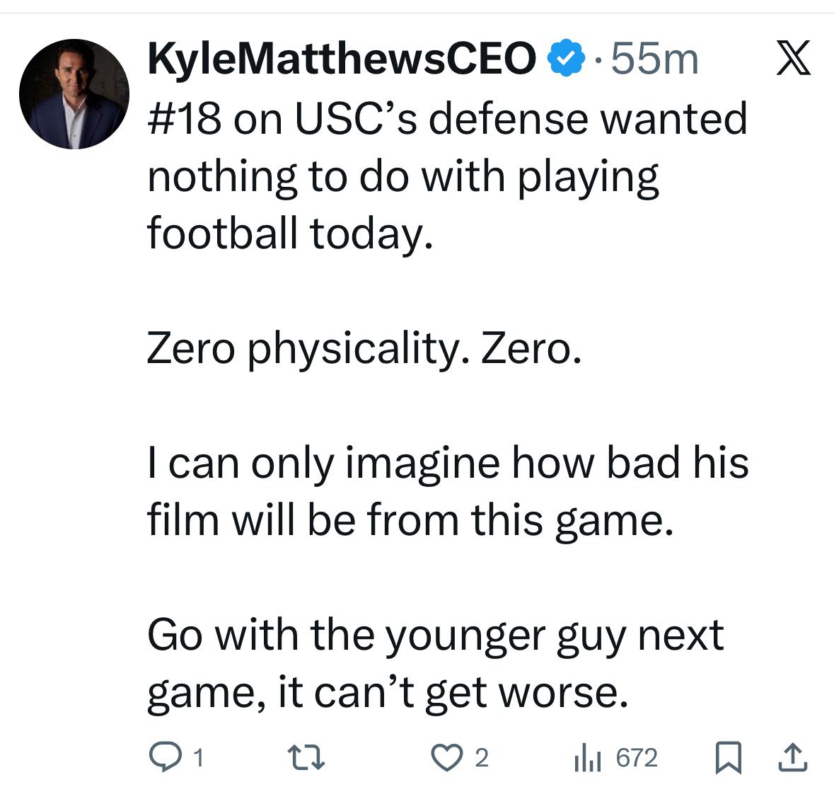This screenshot has width=834, height=804.
Task: Like the tweet with the heart icon
Action: click(446, 758)
